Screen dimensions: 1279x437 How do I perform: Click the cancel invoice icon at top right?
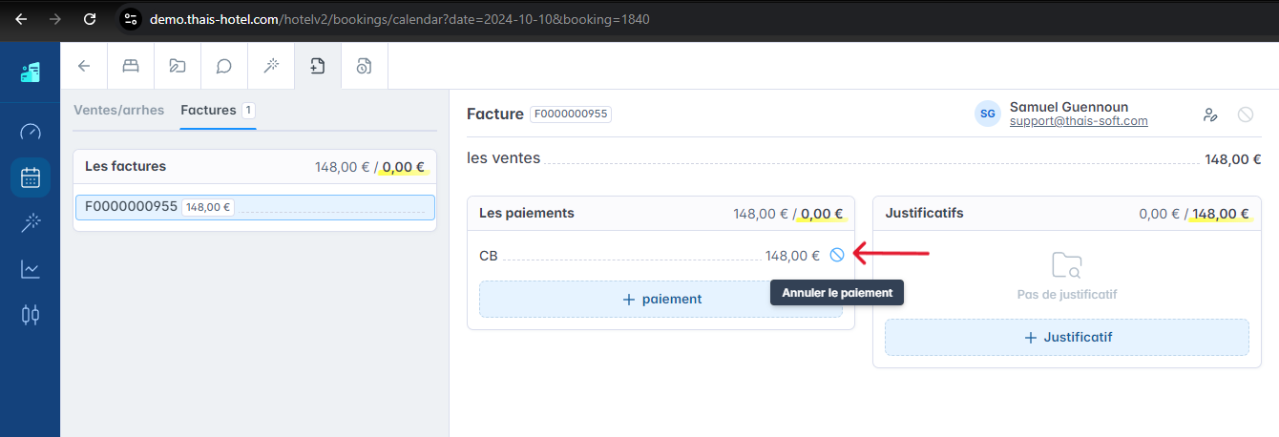1246,114
